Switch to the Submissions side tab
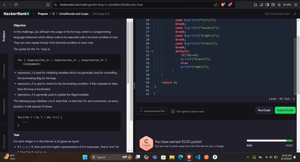 click(4, 71)
